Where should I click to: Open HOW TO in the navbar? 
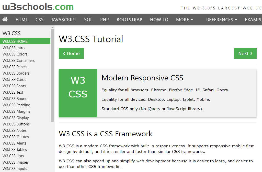[159, 20]
